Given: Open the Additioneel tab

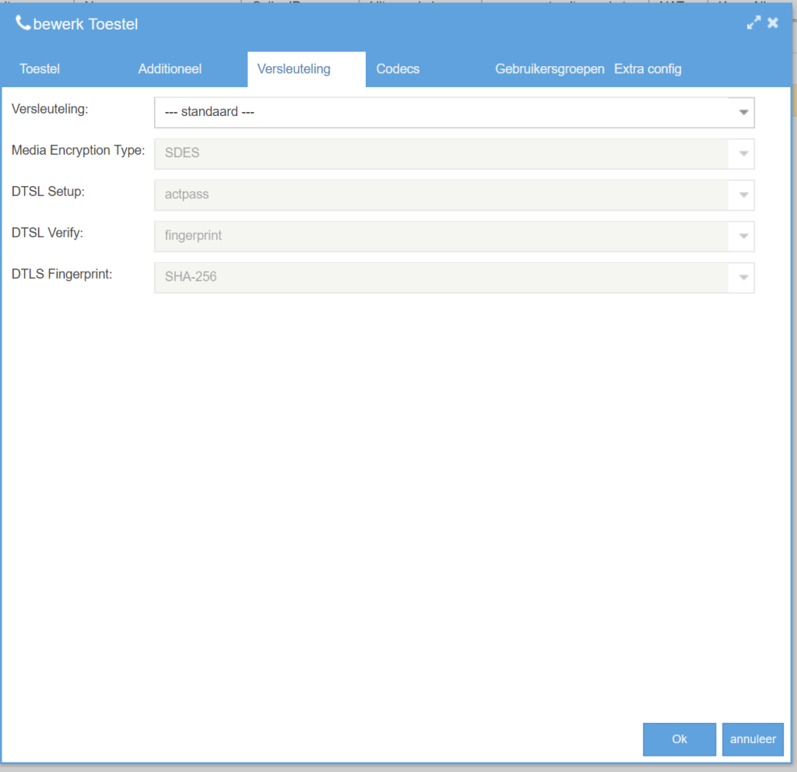Looking at the screenshot, I should click(x=170, y=69).
